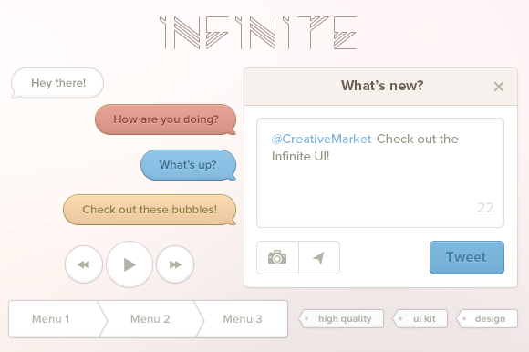Screen dimensions: 529x352
Task: Click the camera icon to attach photo
Action: (x=277, y=257)
